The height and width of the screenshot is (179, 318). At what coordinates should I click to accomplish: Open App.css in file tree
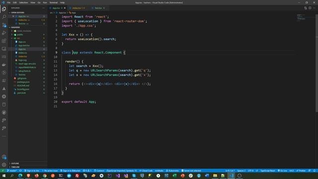coord(22,42)
